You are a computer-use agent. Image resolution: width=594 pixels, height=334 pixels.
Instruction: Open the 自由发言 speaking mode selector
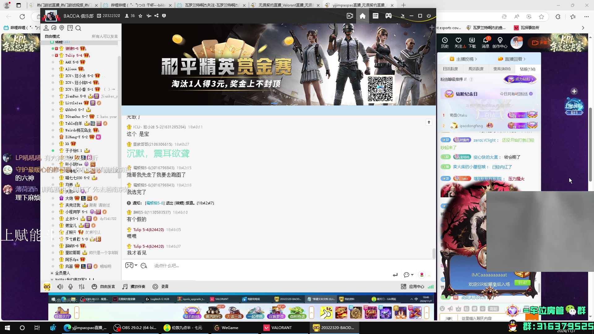(x=103, y=287)
